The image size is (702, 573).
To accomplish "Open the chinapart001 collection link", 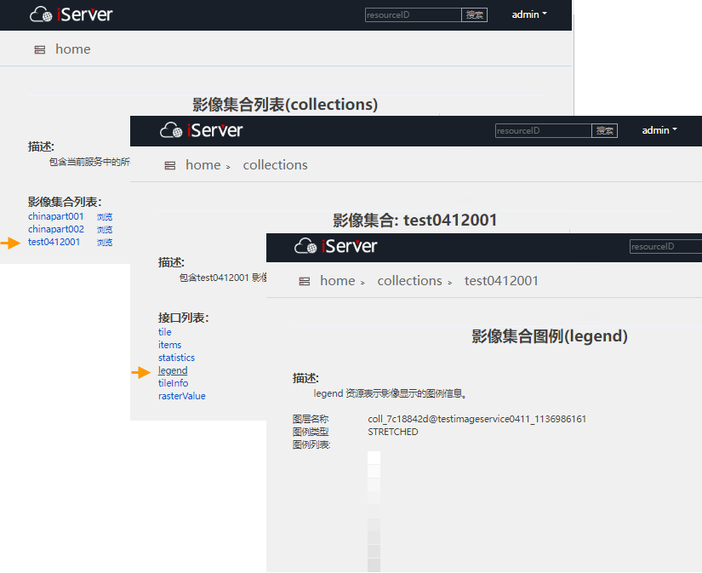I will (56, 216).
